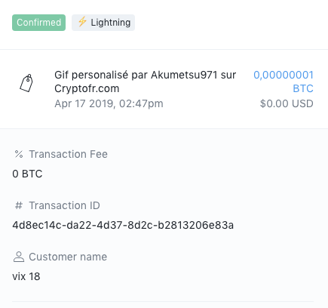Click the percent icon beside Transaction Fee
This screenshot has width=328, height=308.
point(19,154)
